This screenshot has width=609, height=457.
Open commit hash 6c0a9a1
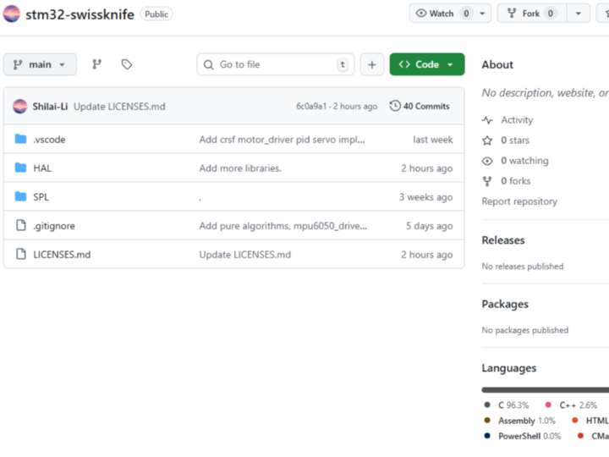pyautogui.click(x=312, y=107)
